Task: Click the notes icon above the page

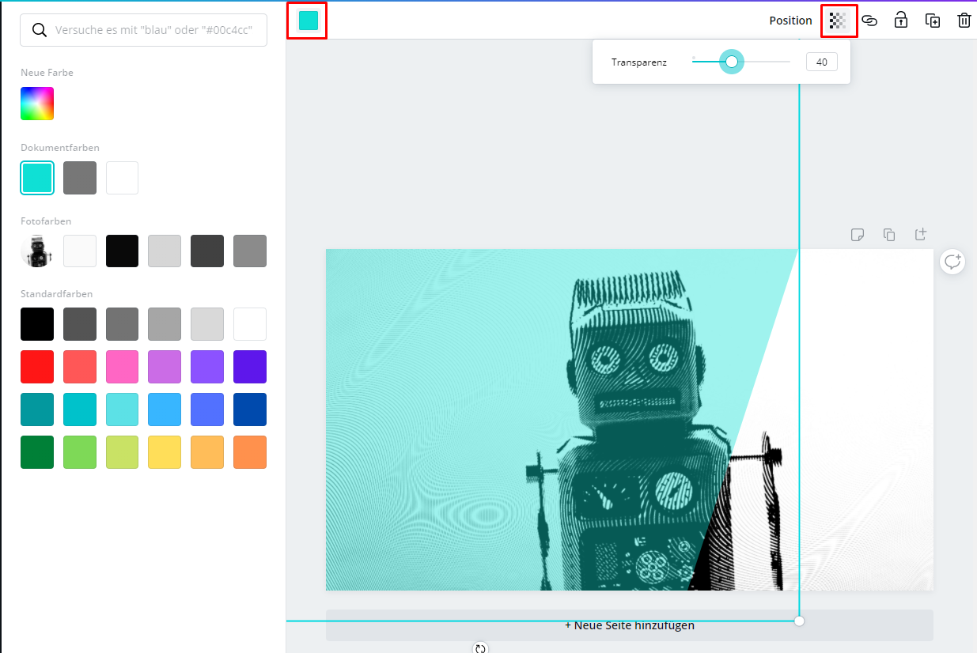Action: [x=857, y=234]
